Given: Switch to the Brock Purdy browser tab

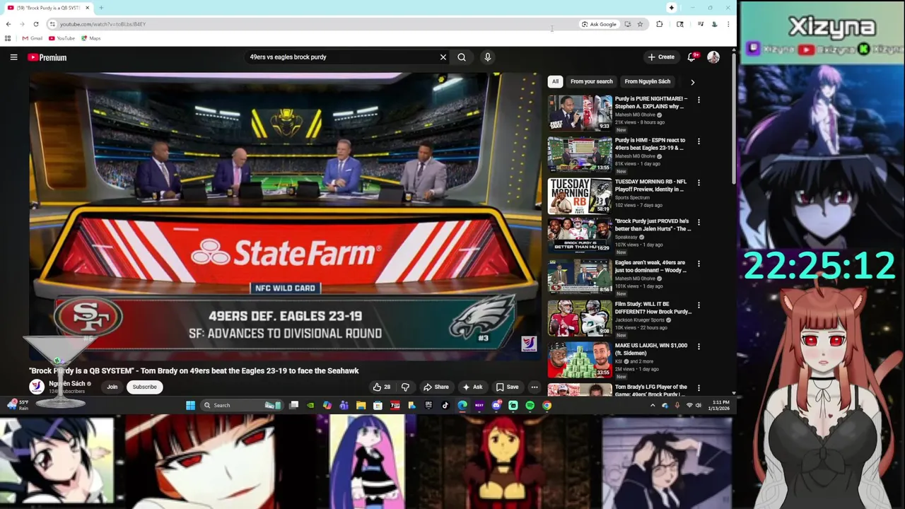Looking at the screenshot, I should coord(48,8).
